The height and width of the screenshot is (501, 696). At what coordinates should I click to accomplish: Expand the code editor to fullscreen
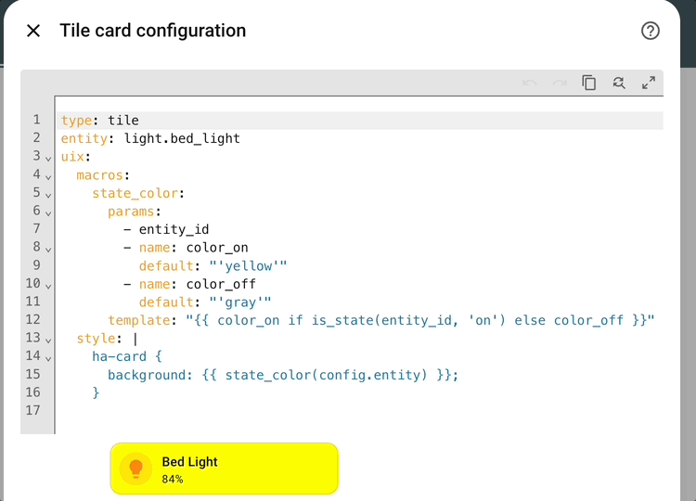pyautogui.click(x=649, y=83)
